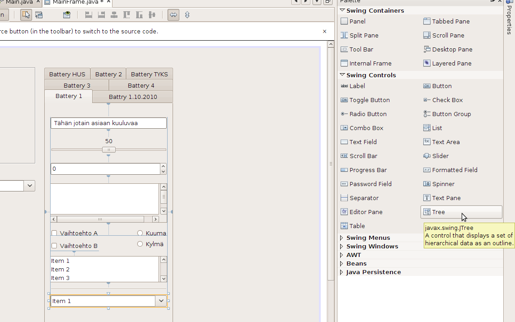Viewport: 515px width, 322px height.
Task: Expand the Java Persistence category
Action: click(x=342, y=272)
